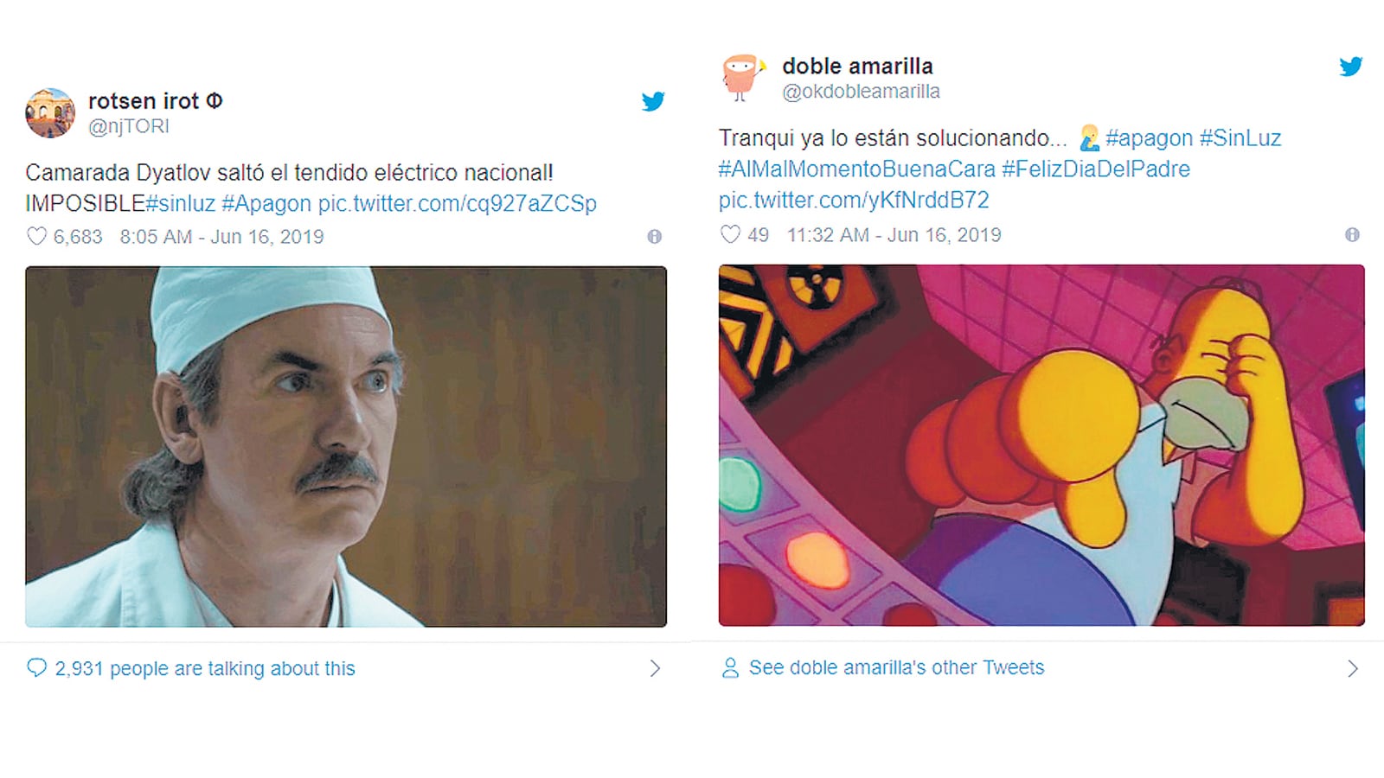Click the person icon beside See doble amarilla's
The image size is (1384, 778).
coord(731,667)
